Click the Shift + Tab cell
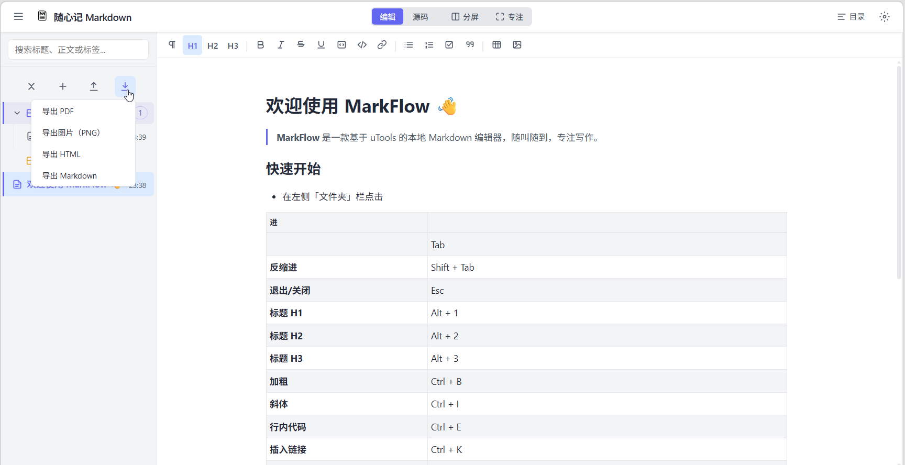 (607, 268)
